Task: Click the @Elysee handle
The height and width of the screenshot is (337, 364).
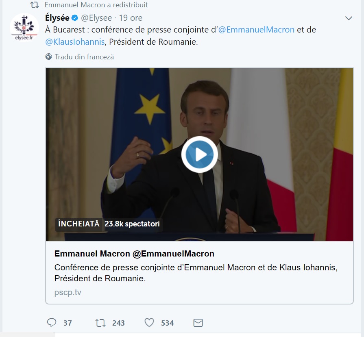Action: [96, 18]
